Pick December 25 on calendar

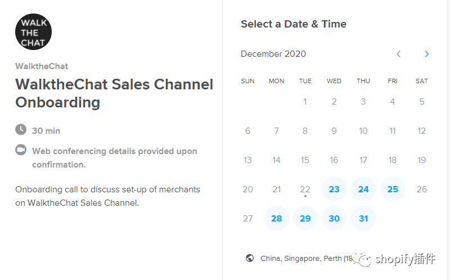[393, 189]
